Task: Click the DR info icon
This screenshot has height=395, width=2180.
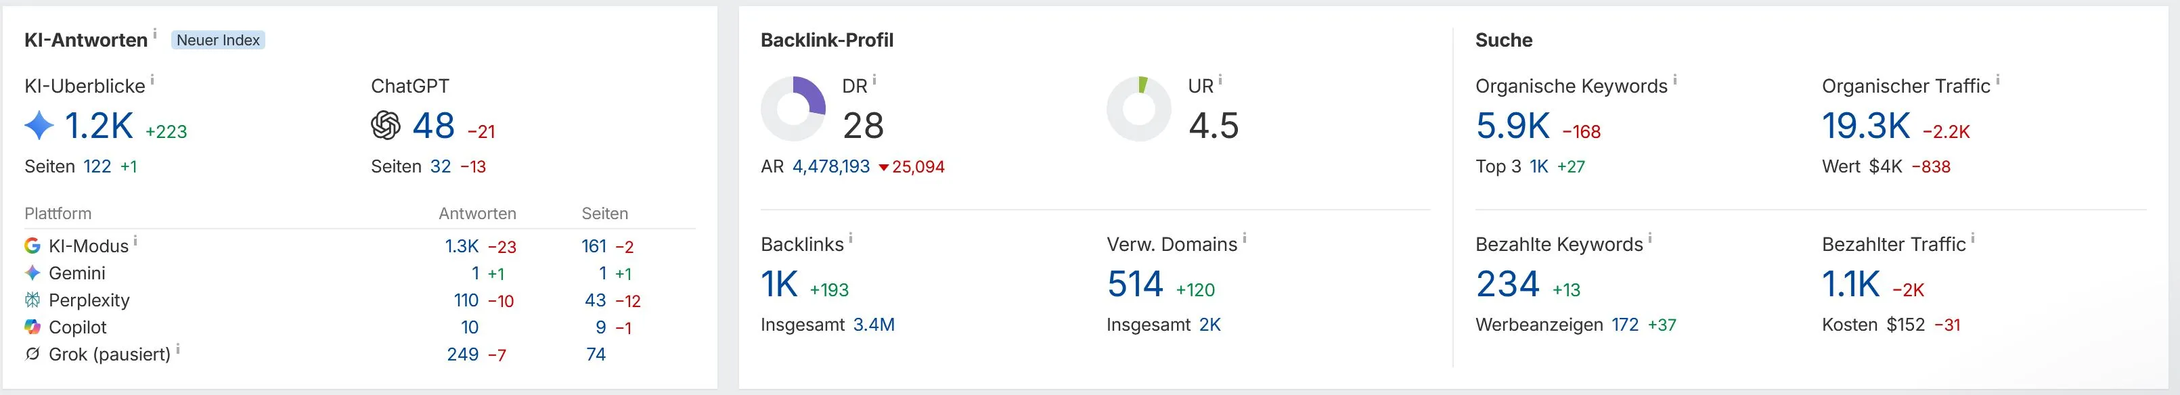Action: point(874,80)
